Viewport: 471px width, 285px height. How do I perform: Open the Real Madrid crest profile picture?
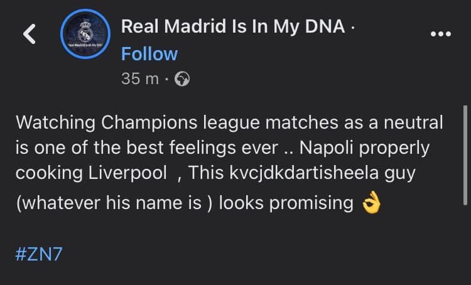pyautogui.click(x=85, y=35)
